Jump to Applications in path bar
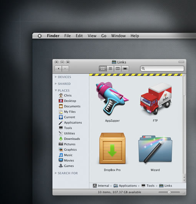Screen dimensions: 196x204 (x=125, y=186)
